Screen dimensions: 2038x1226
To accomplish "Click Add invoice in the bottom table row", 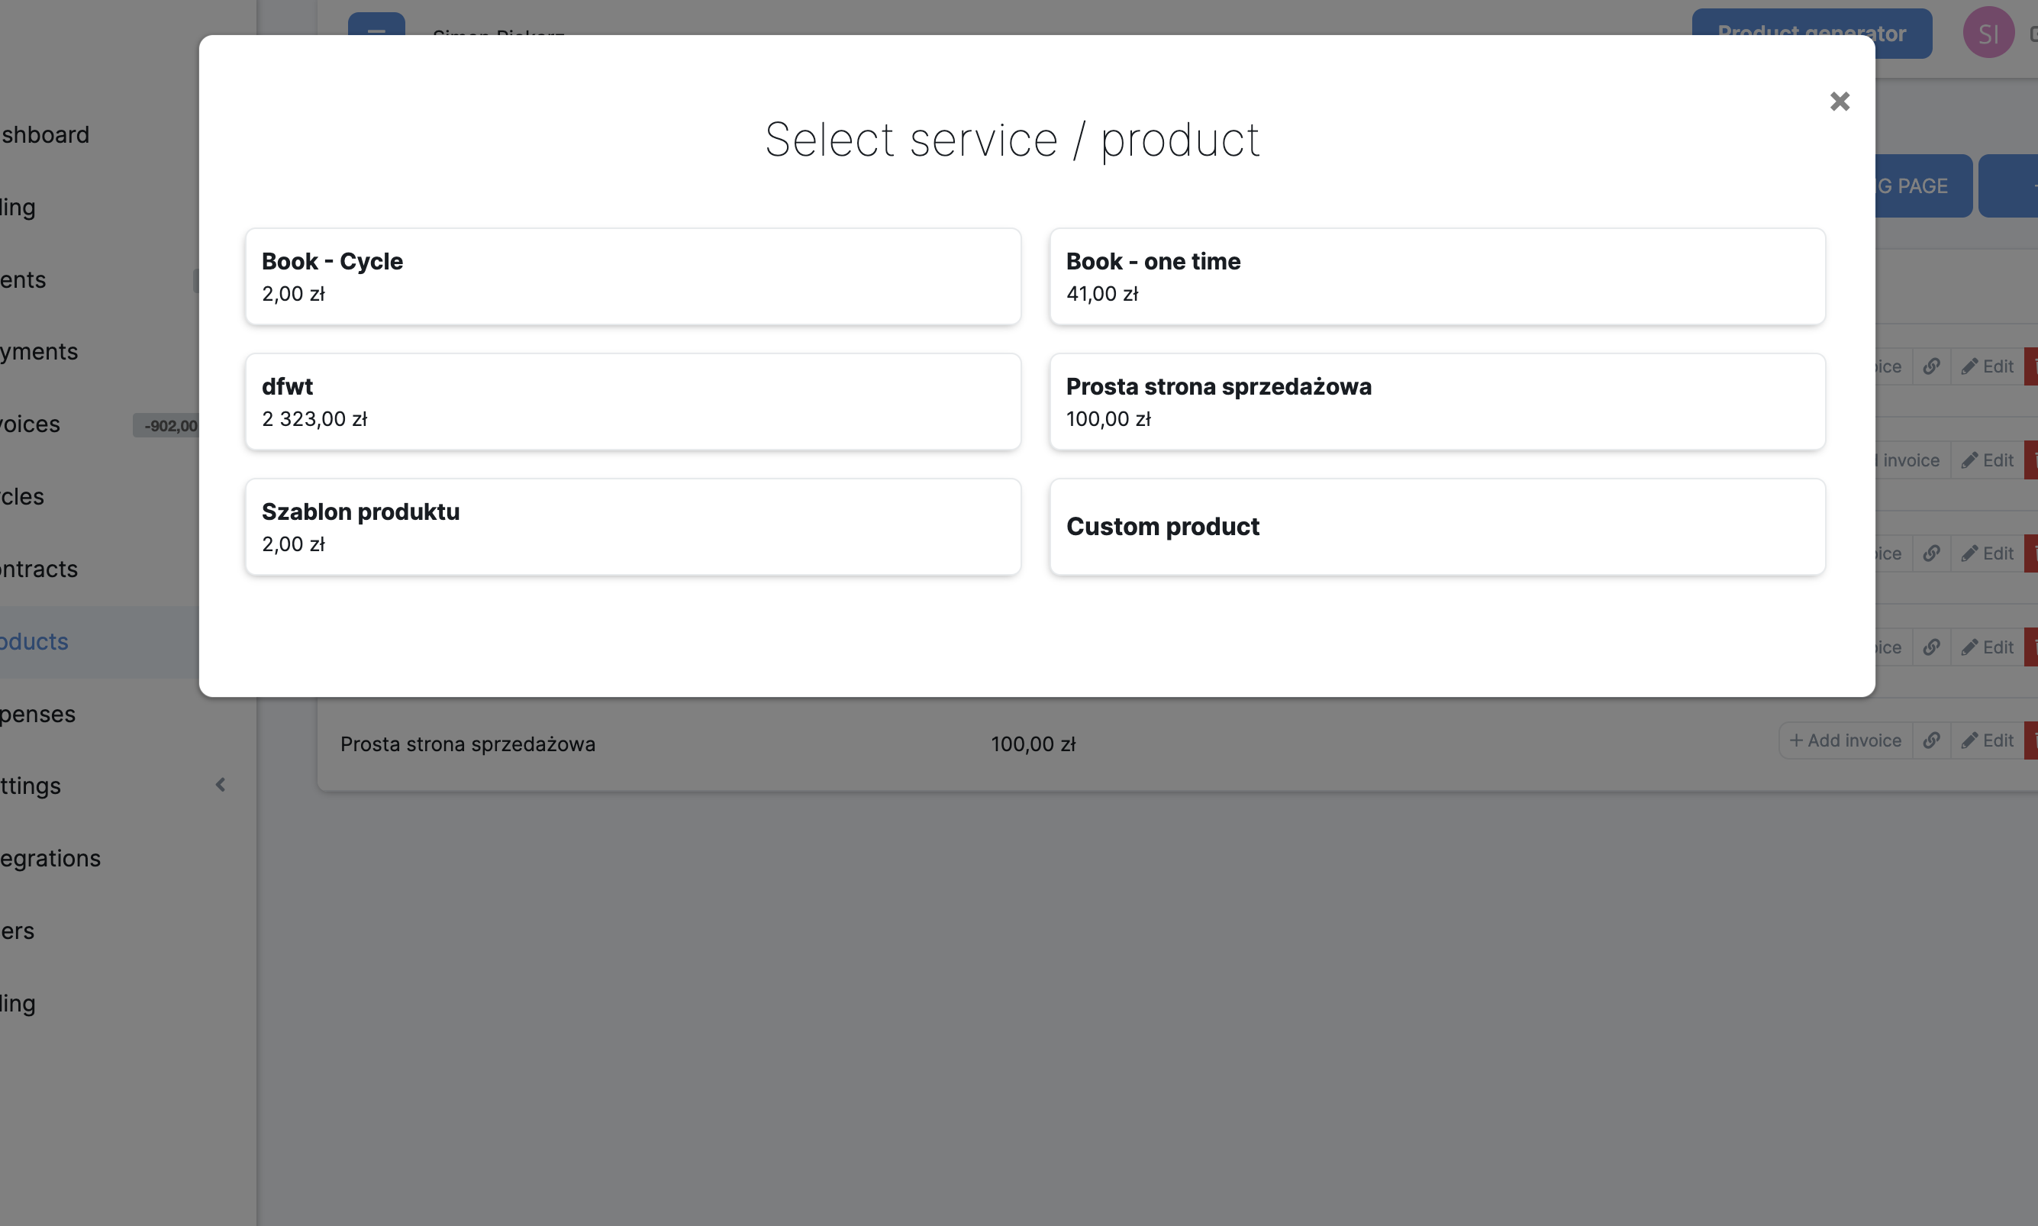I will click(x=1845, y=741).
